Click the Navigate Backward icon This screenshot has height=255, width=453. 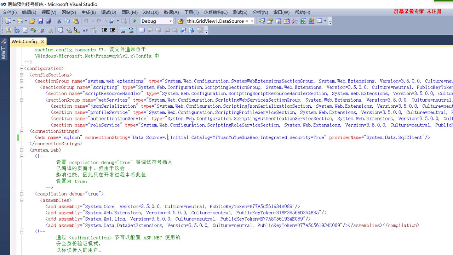click(x=112, y=21)
